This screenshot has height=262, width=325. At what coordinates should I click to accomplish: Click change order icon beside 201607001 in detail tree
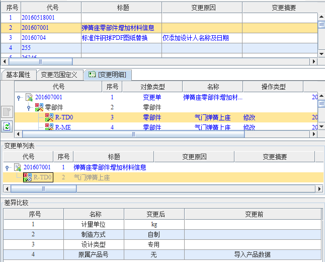[x=29, y=97]
